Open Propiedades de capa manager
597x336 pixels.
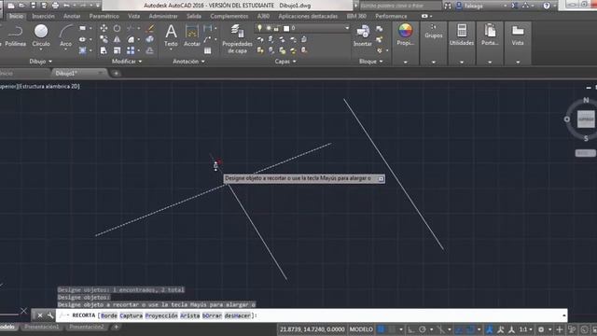point(237,39)
